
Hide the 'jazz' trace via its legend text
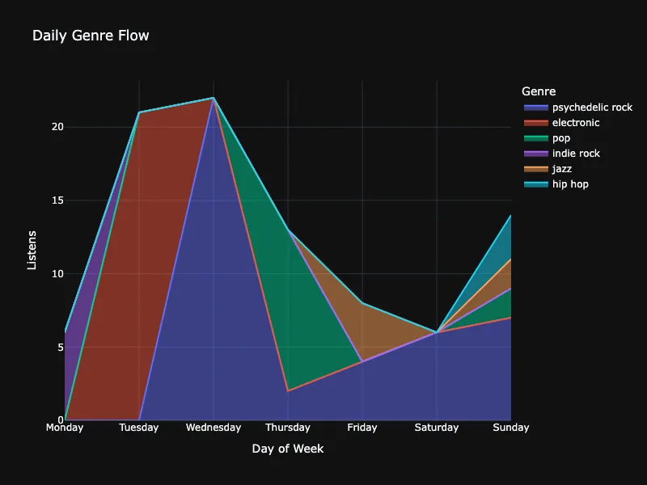point(562,169)
